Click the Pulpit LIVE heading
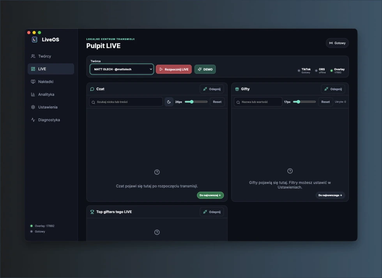 (103, 46)
